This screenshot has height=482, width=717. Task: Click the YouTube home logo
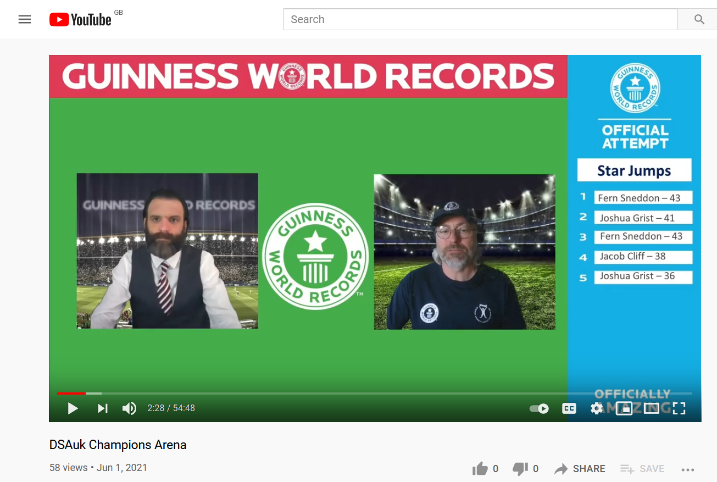click(x=81, y=20)
